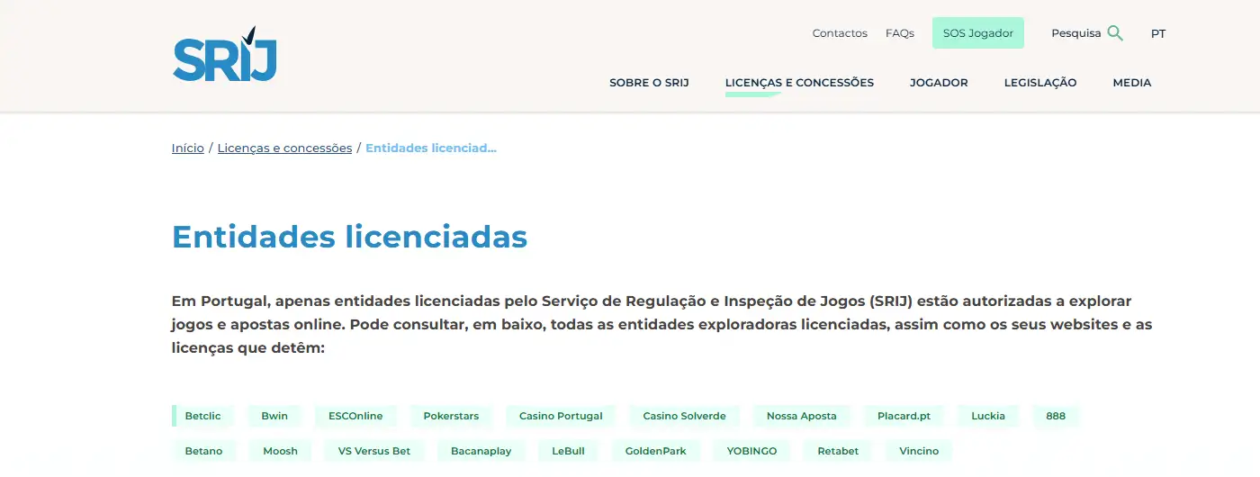
Task: Select the ESCOnline tag
Action: [x=355, y=416]
